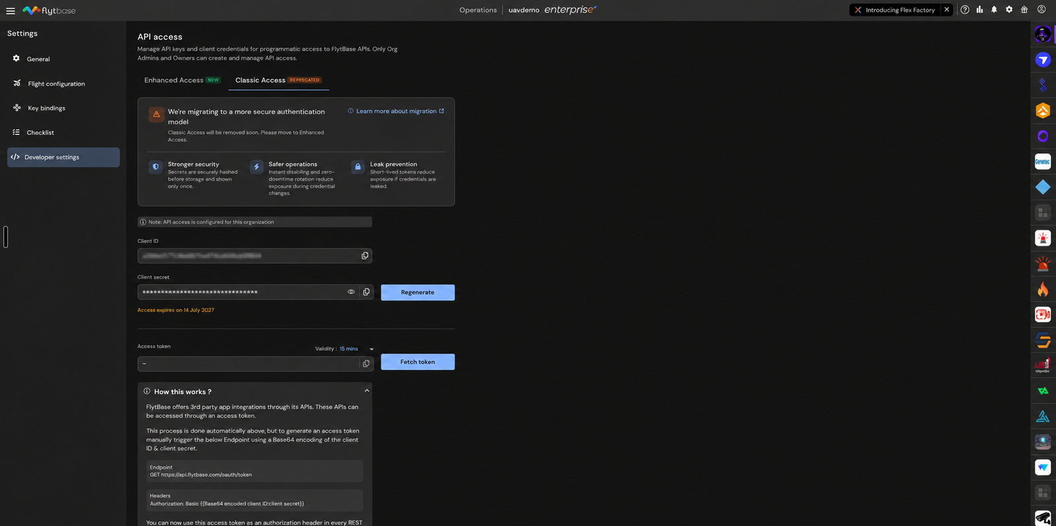Click the Client ID field
Viewport: 1056px width, 526px height.
pyautogui.click(x=255, y=256)
